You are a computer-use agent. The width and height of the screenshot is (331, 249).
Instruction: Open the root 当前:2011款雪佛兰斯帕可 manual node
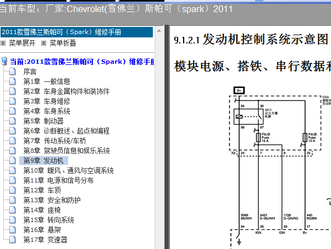point(82,62)
